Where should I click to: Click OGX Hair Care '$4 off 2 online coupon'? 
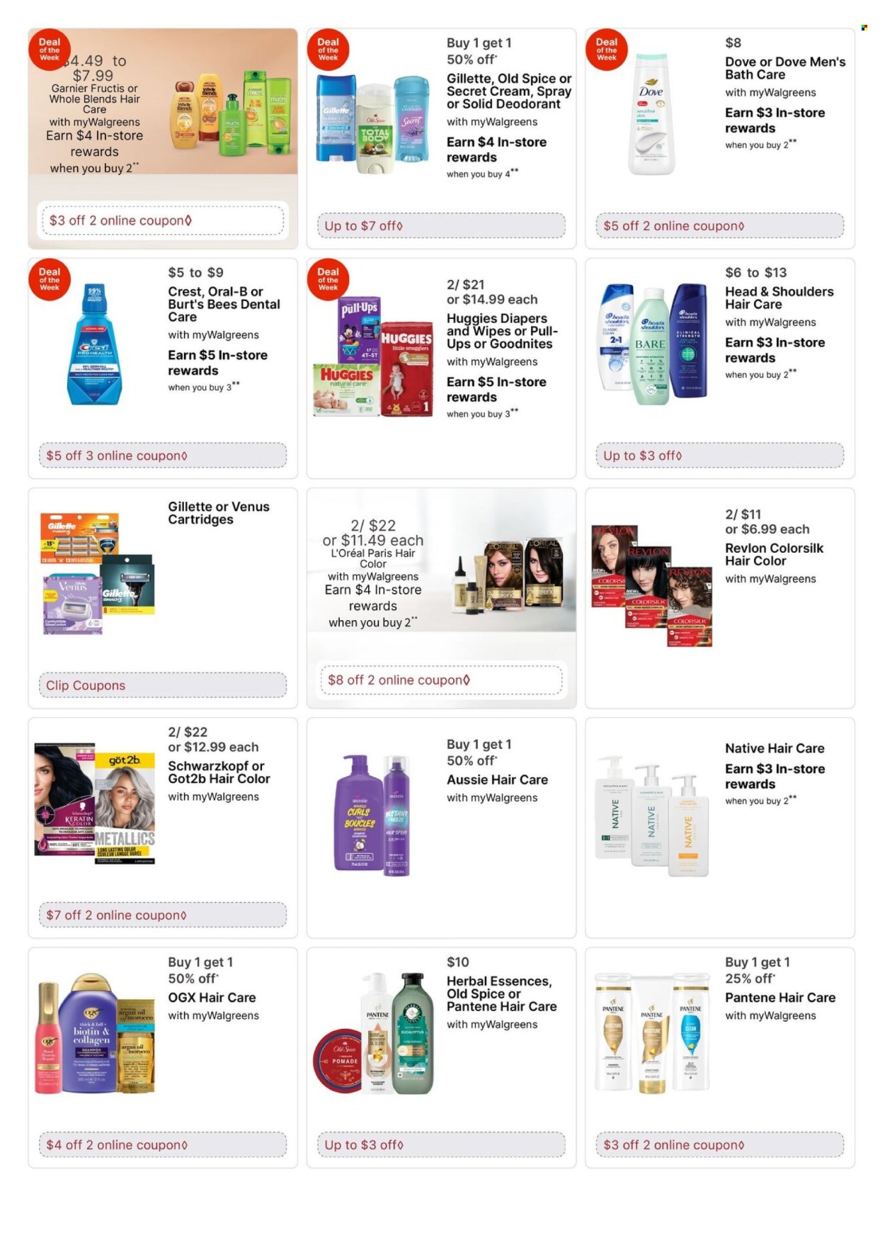click(x=162, y=1144)
